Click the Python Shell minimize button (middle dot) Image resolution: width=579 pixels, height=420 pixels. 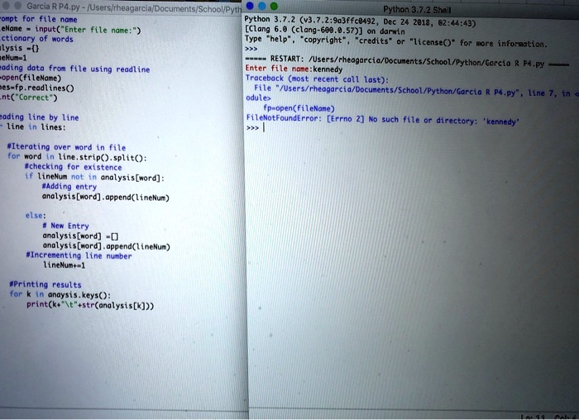pos(262,6)
